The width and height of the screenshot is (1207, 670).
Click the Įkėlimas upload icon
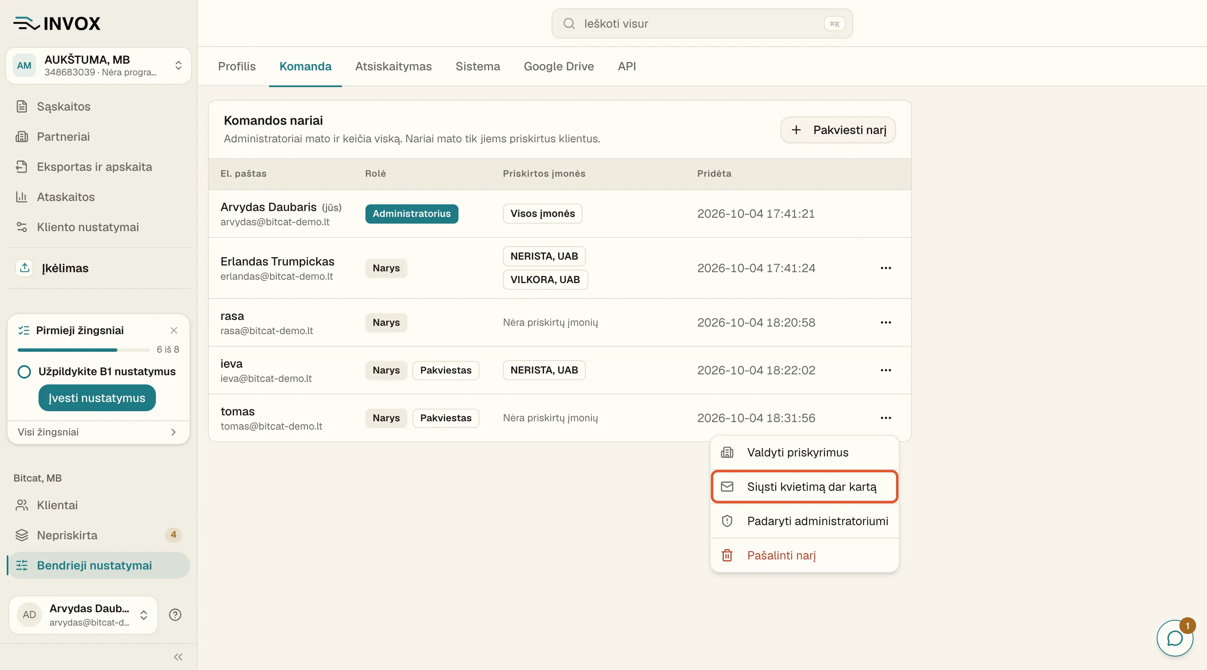24,268
